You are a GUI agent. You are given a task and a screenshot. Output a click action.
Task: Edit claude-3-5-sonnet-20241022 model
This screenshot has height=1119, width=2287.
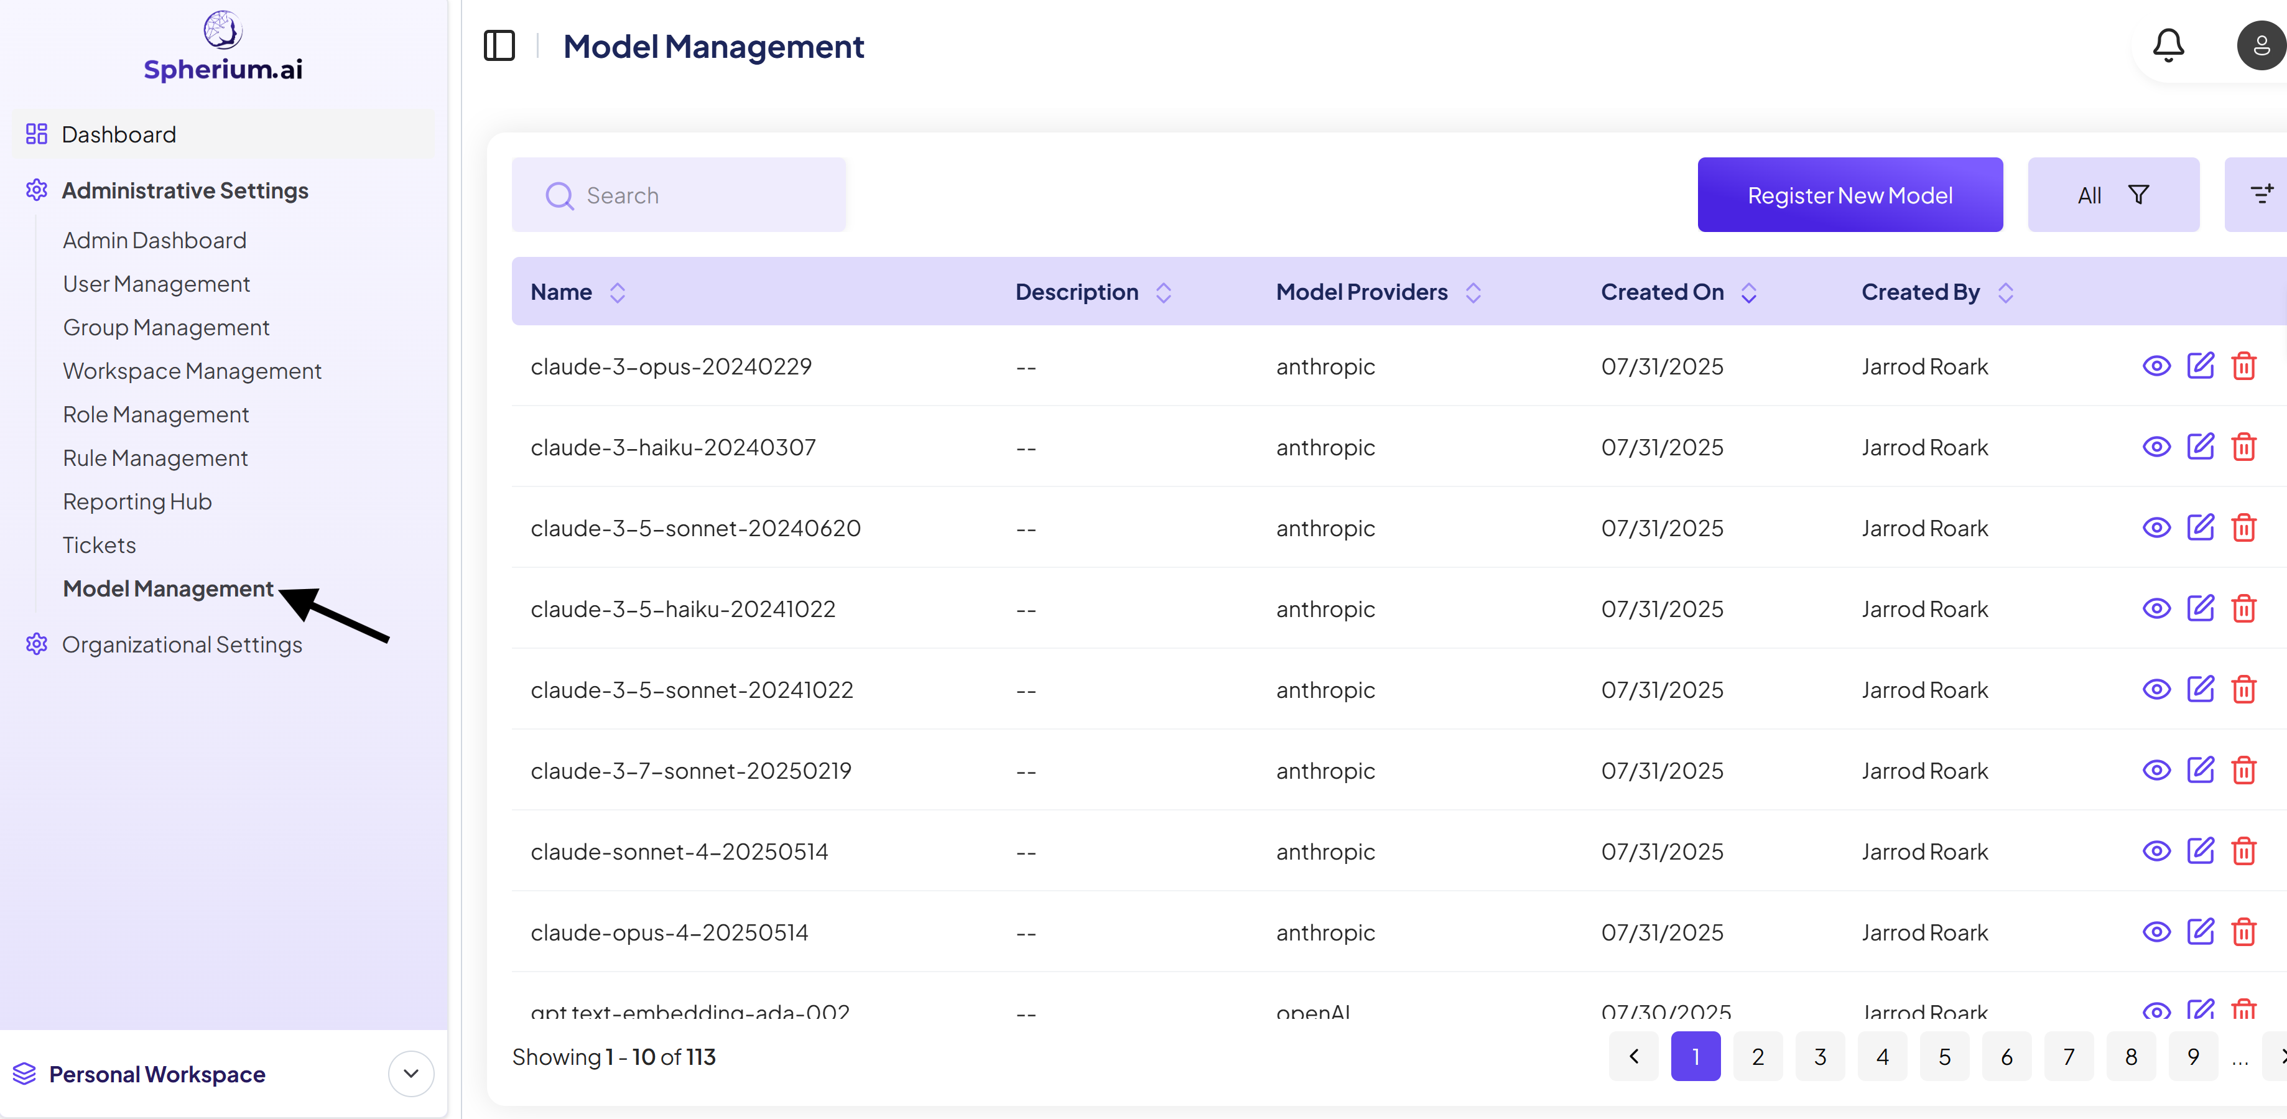(2200, 689)
